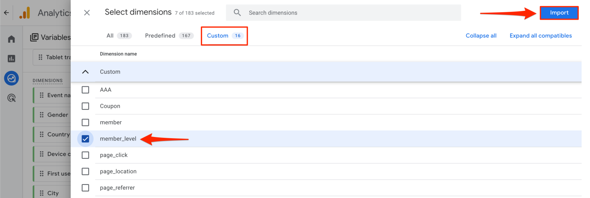This screenshot has height=198, width=590.
Task: Click drag handle beside Device c dimension
Action: (41, 154)
